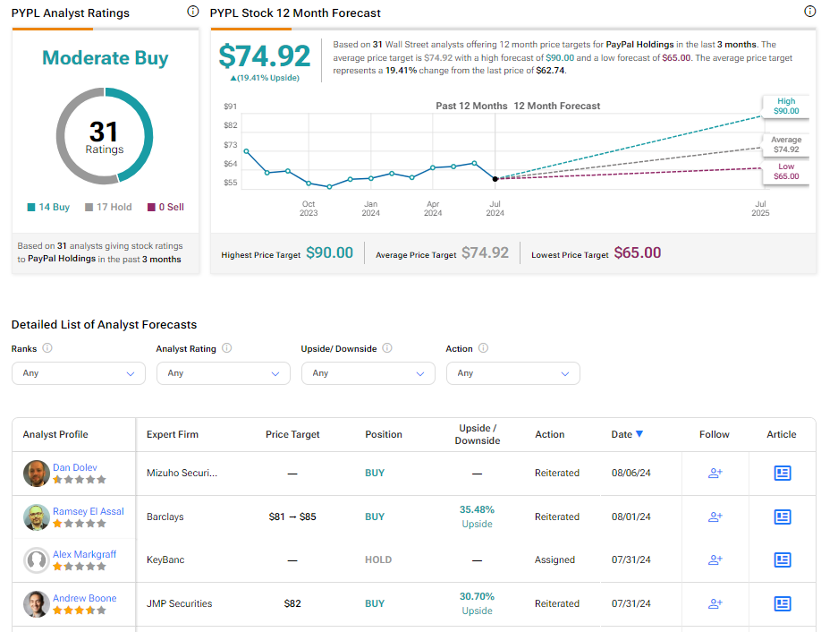The image size is (821, 632).
Task: Sort by Price Target column header
Action: click(x=292, y=434)
